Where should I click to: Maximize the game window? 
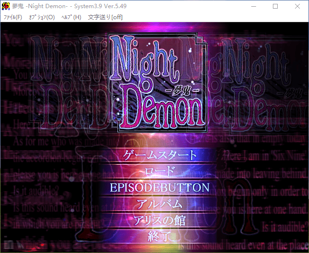point(275,6)
